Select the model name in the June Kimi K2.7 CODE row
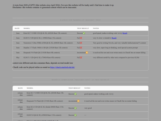The width and height of the screenshot is (161, 121). [x=45, y=33]
